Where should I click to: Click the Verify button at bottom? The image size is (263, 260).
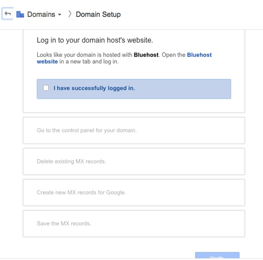coord(217,255)
